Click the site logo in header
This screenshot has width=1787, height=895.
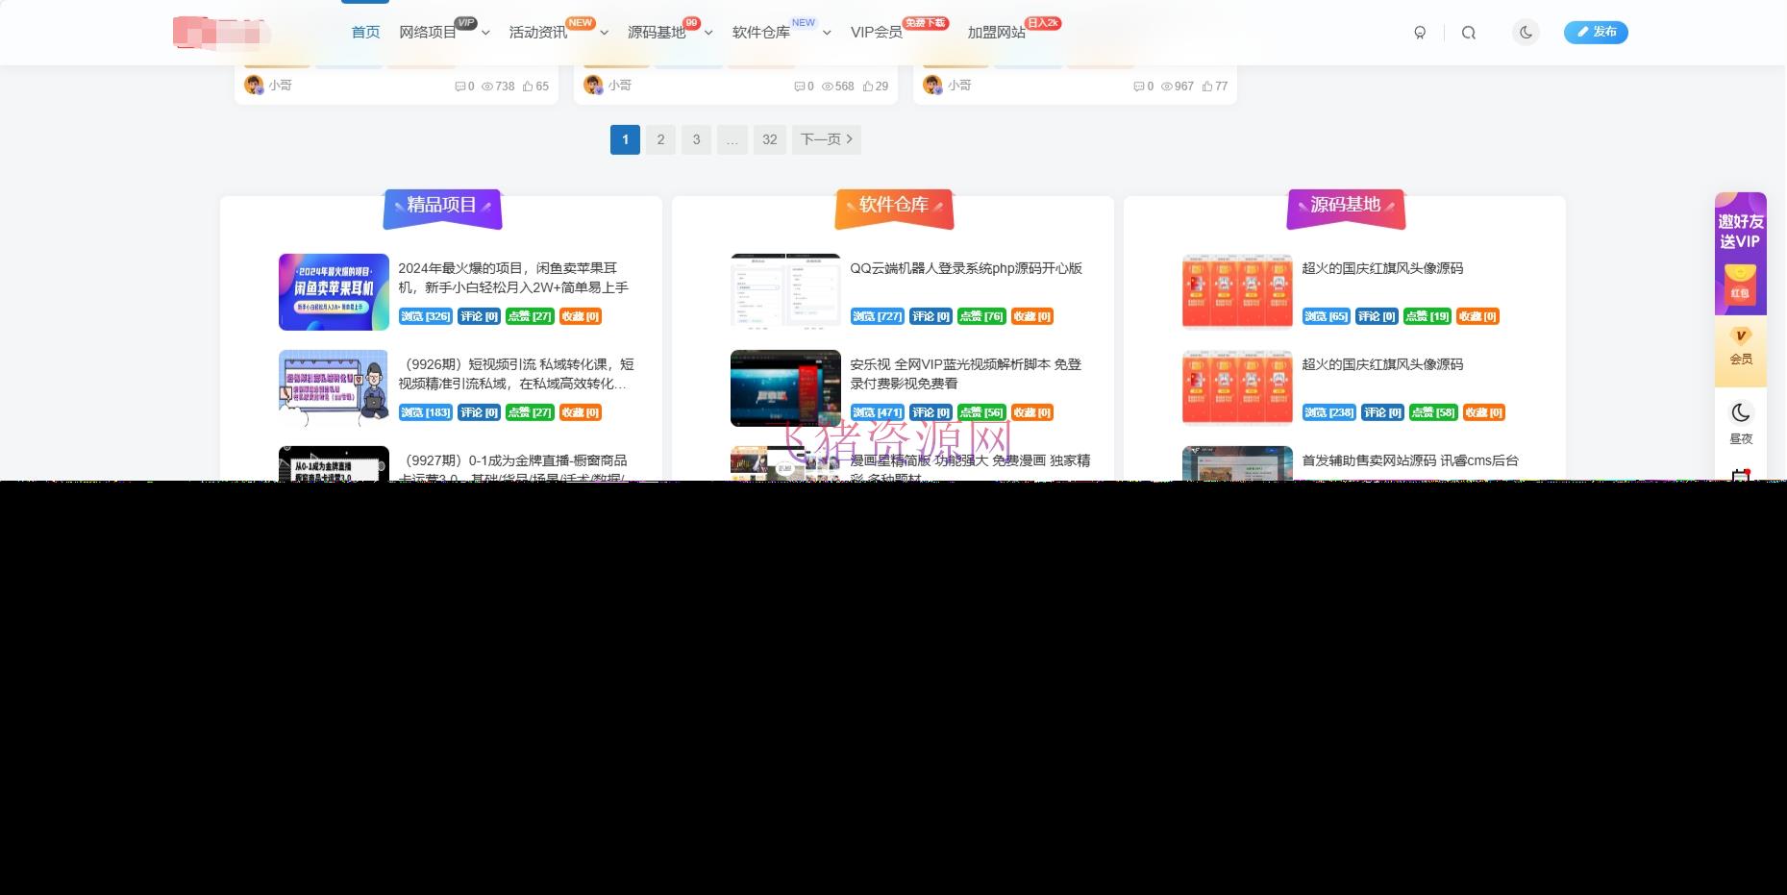[x=220, y=33]
